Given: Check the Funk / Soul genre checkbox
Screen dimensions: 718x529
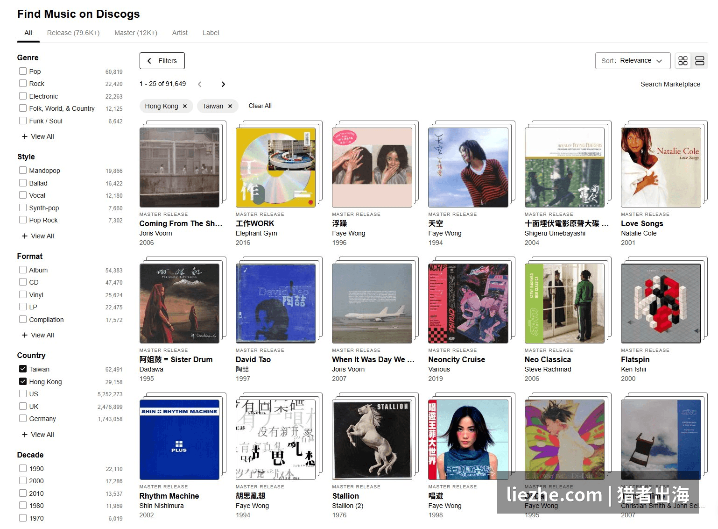Looking at the screenshot, I should point(23,121).
